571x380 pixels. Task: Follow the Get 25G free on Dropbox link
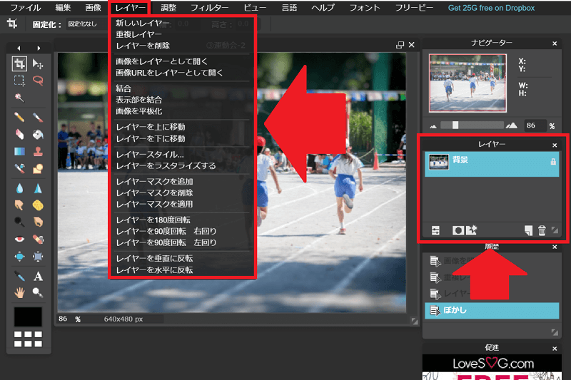(x=491, y=8)
